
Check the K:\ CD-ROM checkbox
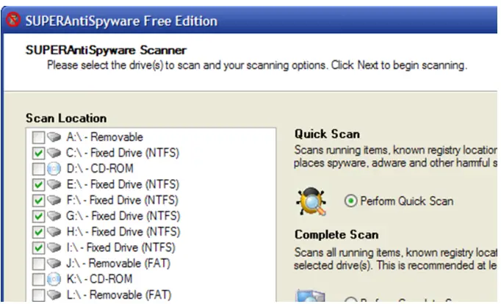click(38, 279)
